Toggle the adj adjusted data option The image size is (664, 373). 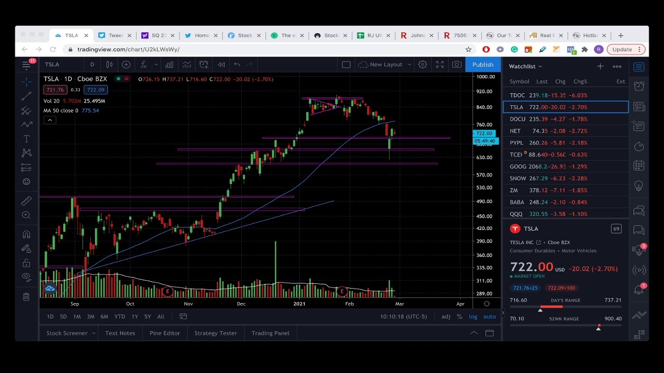pyautogui.click(x=446, y=317)
